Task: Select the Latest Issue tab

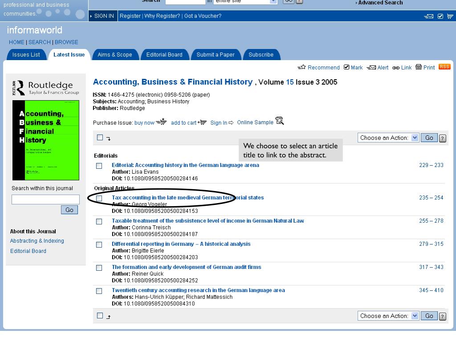Action: click(x=69, y=55)
